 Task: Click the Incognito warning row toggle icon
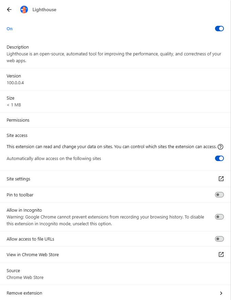coord(219,217)
